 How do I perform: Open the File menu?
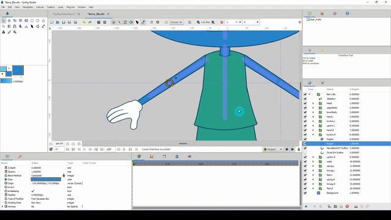click(x=3, y=7)
